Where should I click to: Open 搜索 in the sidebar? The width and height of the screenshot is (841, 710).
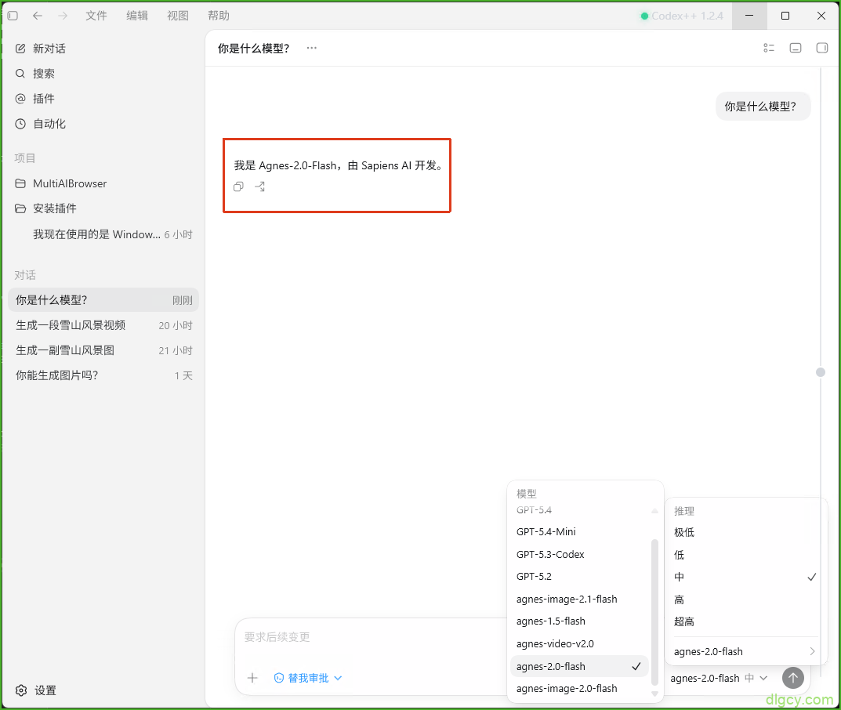tap(103, 74)
